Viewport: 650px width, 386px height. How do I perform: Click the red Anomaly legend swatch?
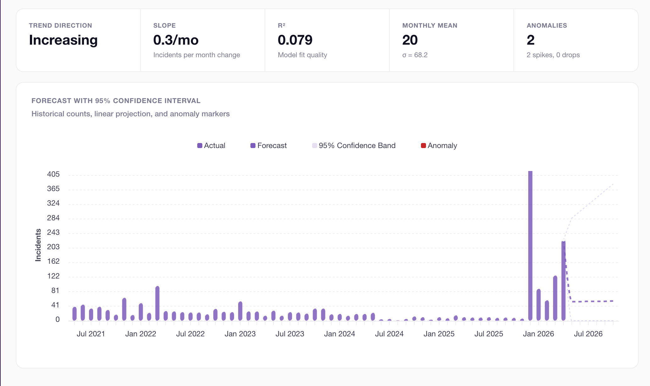pos(423,146)
